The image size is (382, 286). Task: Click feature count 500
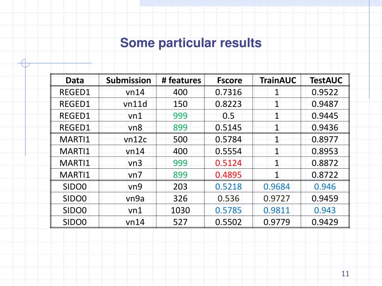click(180, 139)
